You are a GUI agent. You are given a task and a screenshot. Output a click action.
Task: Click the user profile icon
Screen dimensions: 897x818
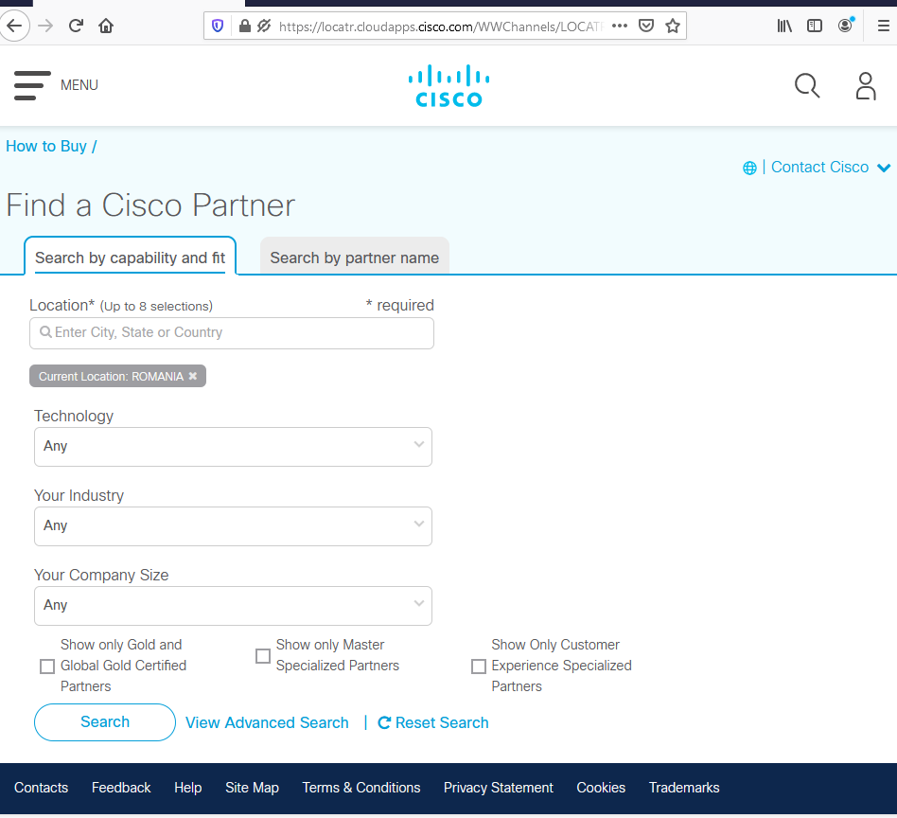click(865, 86)
